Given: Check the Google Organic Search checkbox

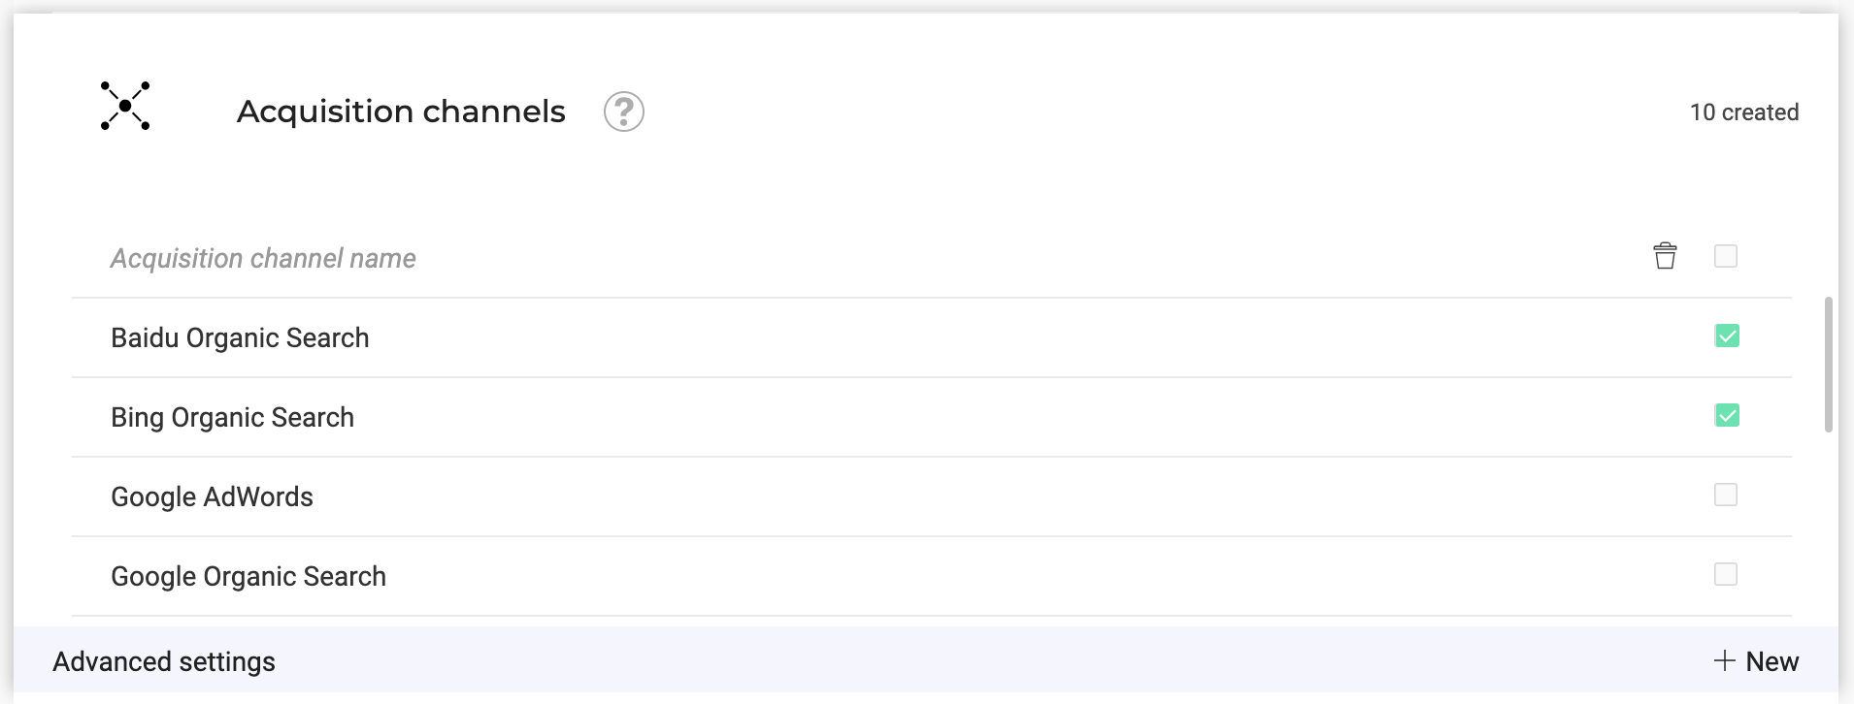Looking at the screenshot, I should tap(1726, 574).
